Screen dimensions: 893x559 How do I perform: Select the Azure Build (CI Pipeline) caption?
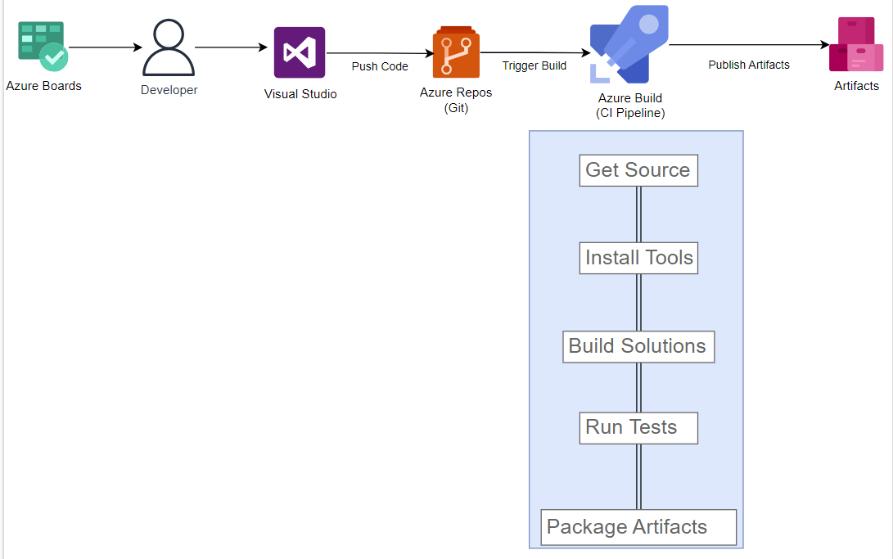coord(630,106)
